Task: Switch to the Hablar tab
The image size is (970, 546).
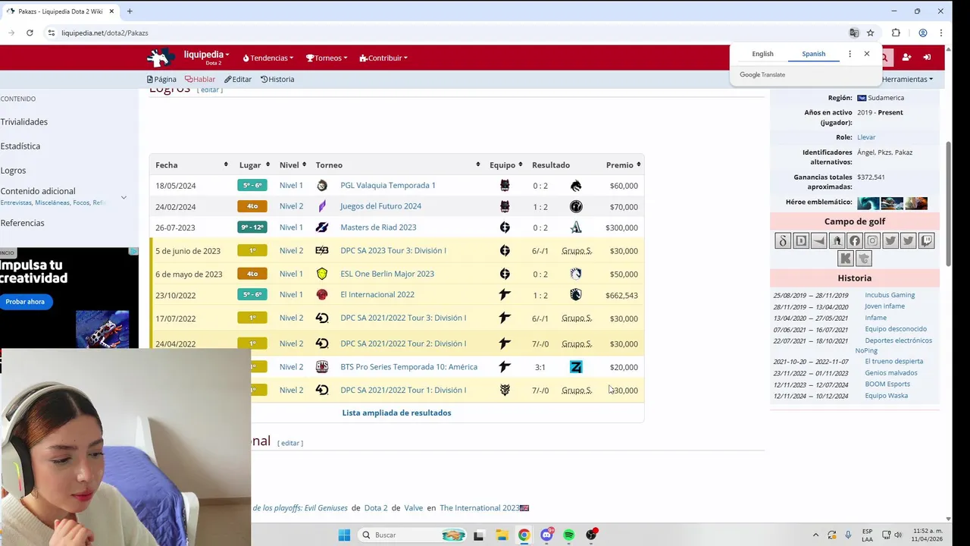Action: click(200, 79)
